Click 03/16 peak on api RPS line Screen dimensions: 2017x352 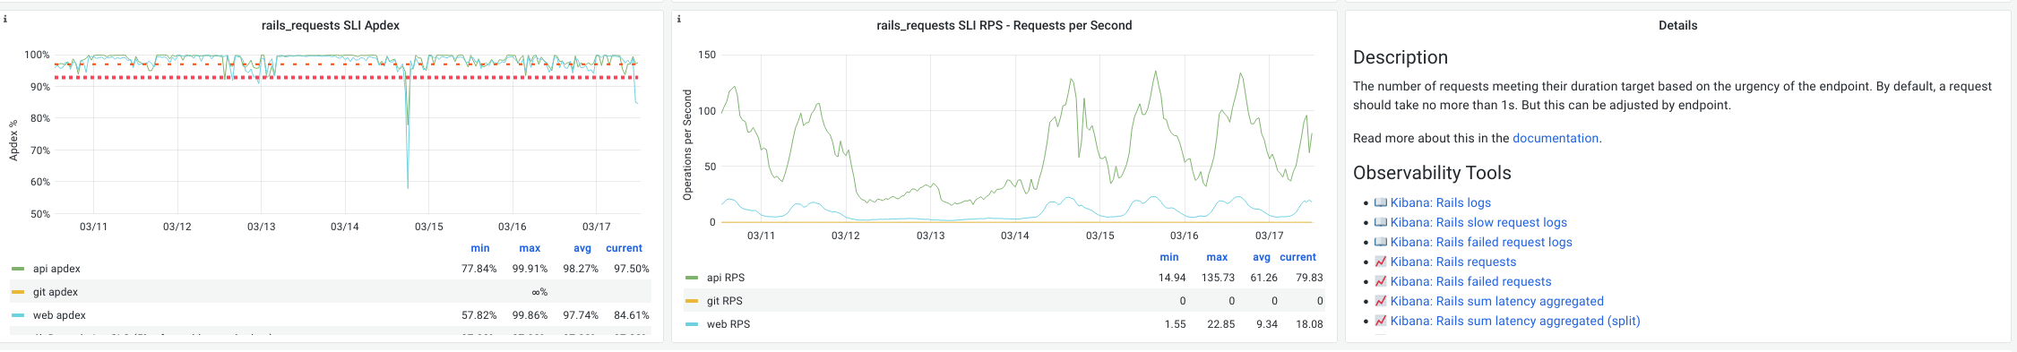point(1155,73)
